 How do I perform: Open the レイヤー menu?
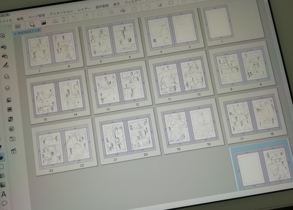click(84, 9)
